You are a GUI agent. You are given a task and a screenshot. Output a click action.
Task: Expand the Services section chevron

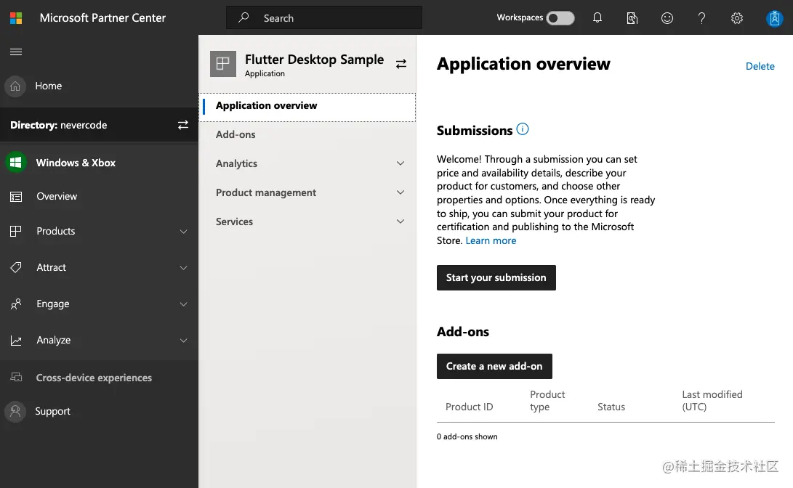click(400, 221)
